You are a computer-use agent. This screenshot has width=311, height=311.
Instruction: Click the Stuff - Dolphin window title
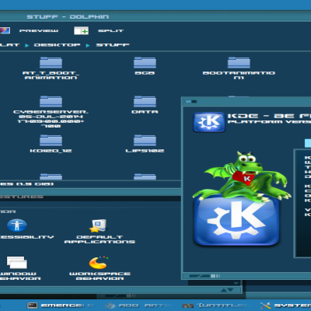click(68, 17)
